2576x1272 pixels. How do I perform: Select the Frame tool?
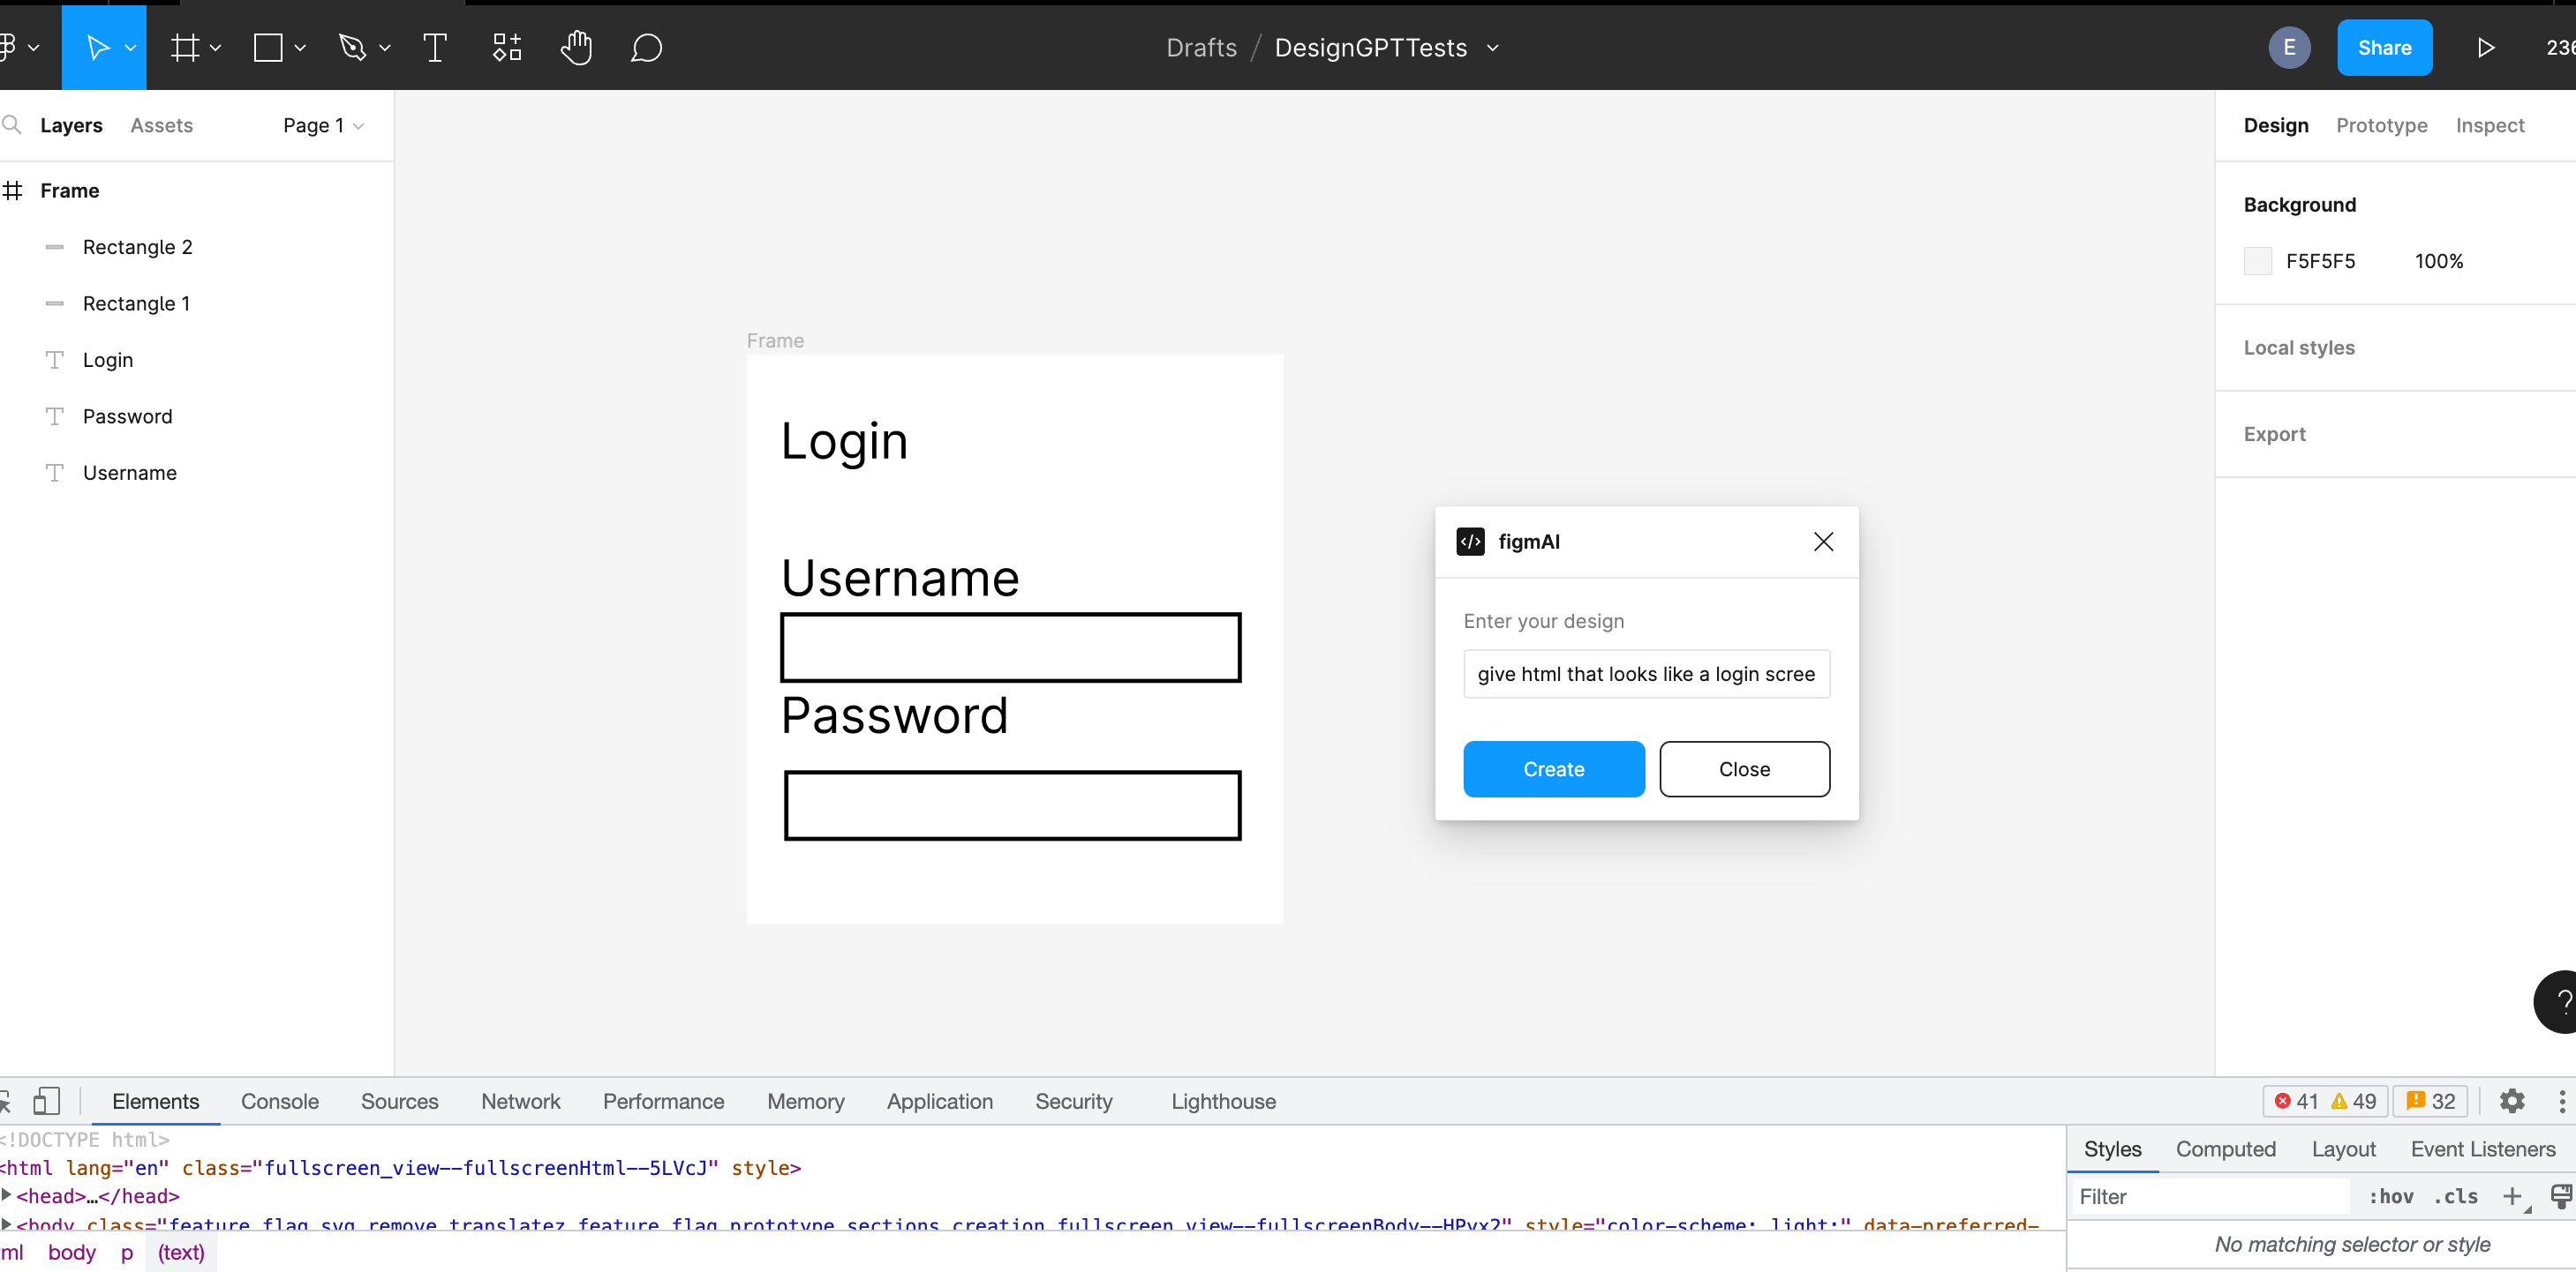[x=185, y=47]
